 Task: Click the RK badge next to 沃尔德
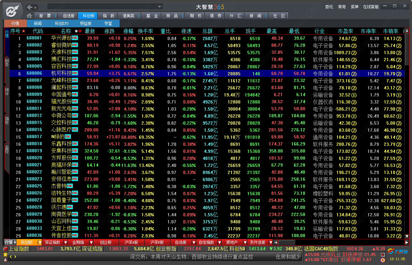(70, 207)
